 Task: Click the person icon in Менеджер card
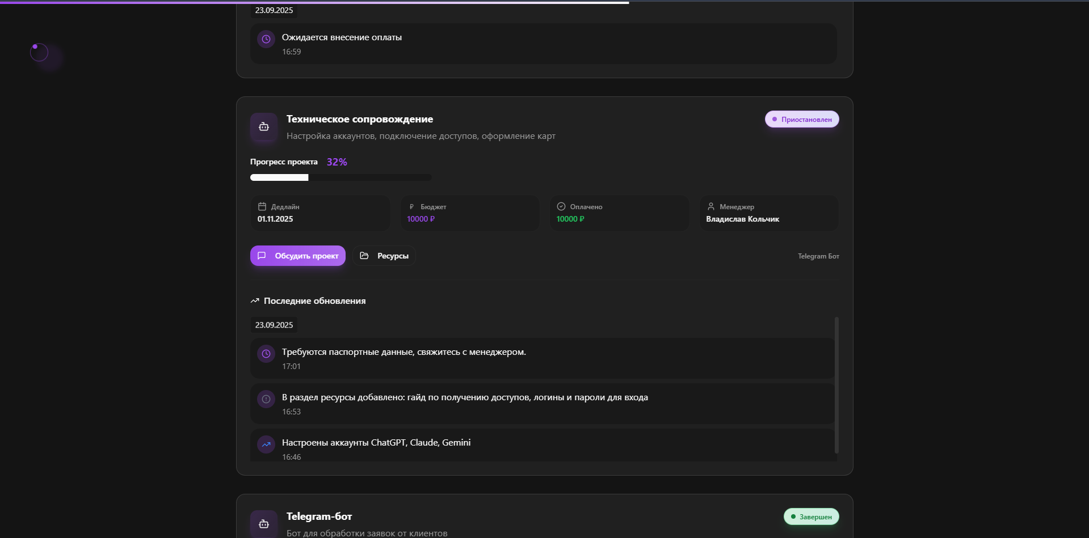pos(711,206)
